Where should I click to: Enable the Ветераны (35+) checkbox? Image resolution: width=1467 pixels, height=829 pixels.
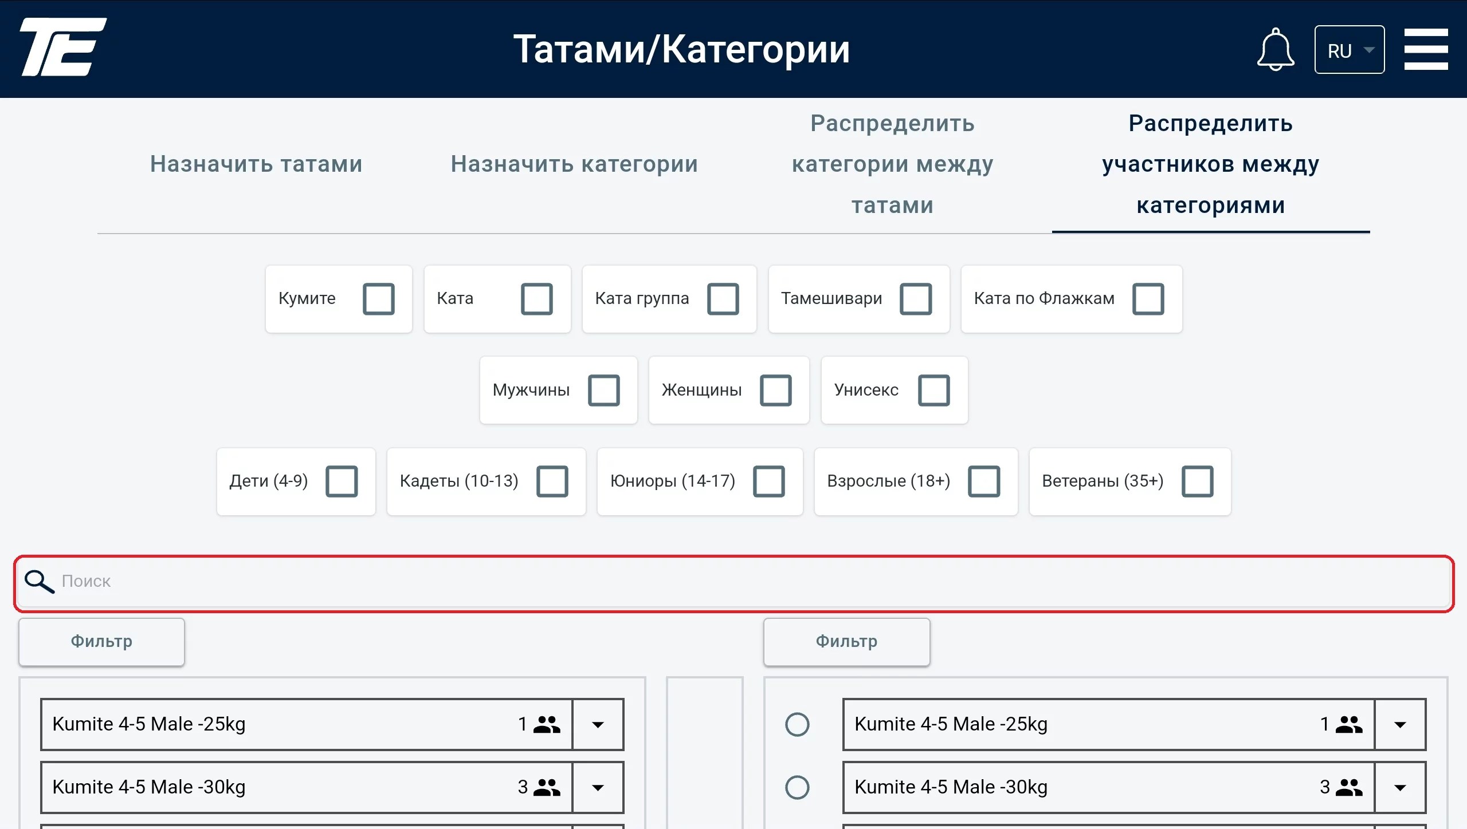tap(1198, 481)
